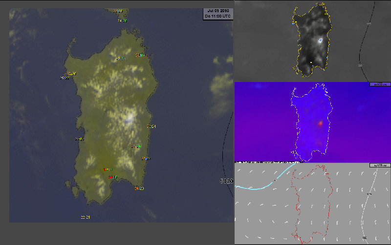Select the northernmost station marker above Sardinia
This screenshot has width=391, height=245.
pyautogui.click(x=118, y=11)
